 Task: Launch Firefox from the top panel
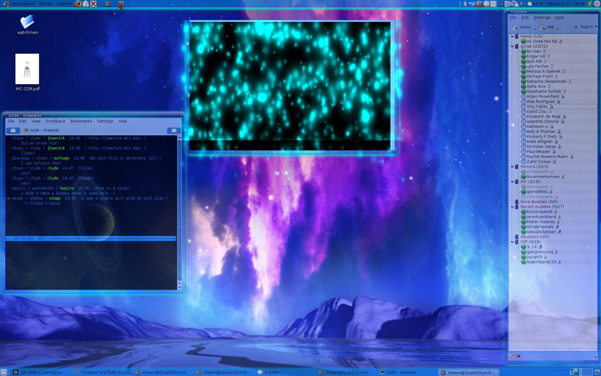click(78, 4)
